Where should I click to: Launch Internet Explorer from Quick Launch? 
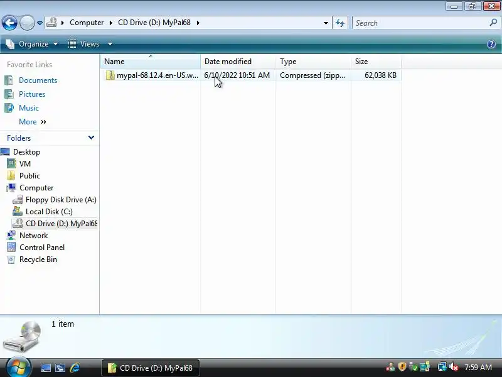75,368
